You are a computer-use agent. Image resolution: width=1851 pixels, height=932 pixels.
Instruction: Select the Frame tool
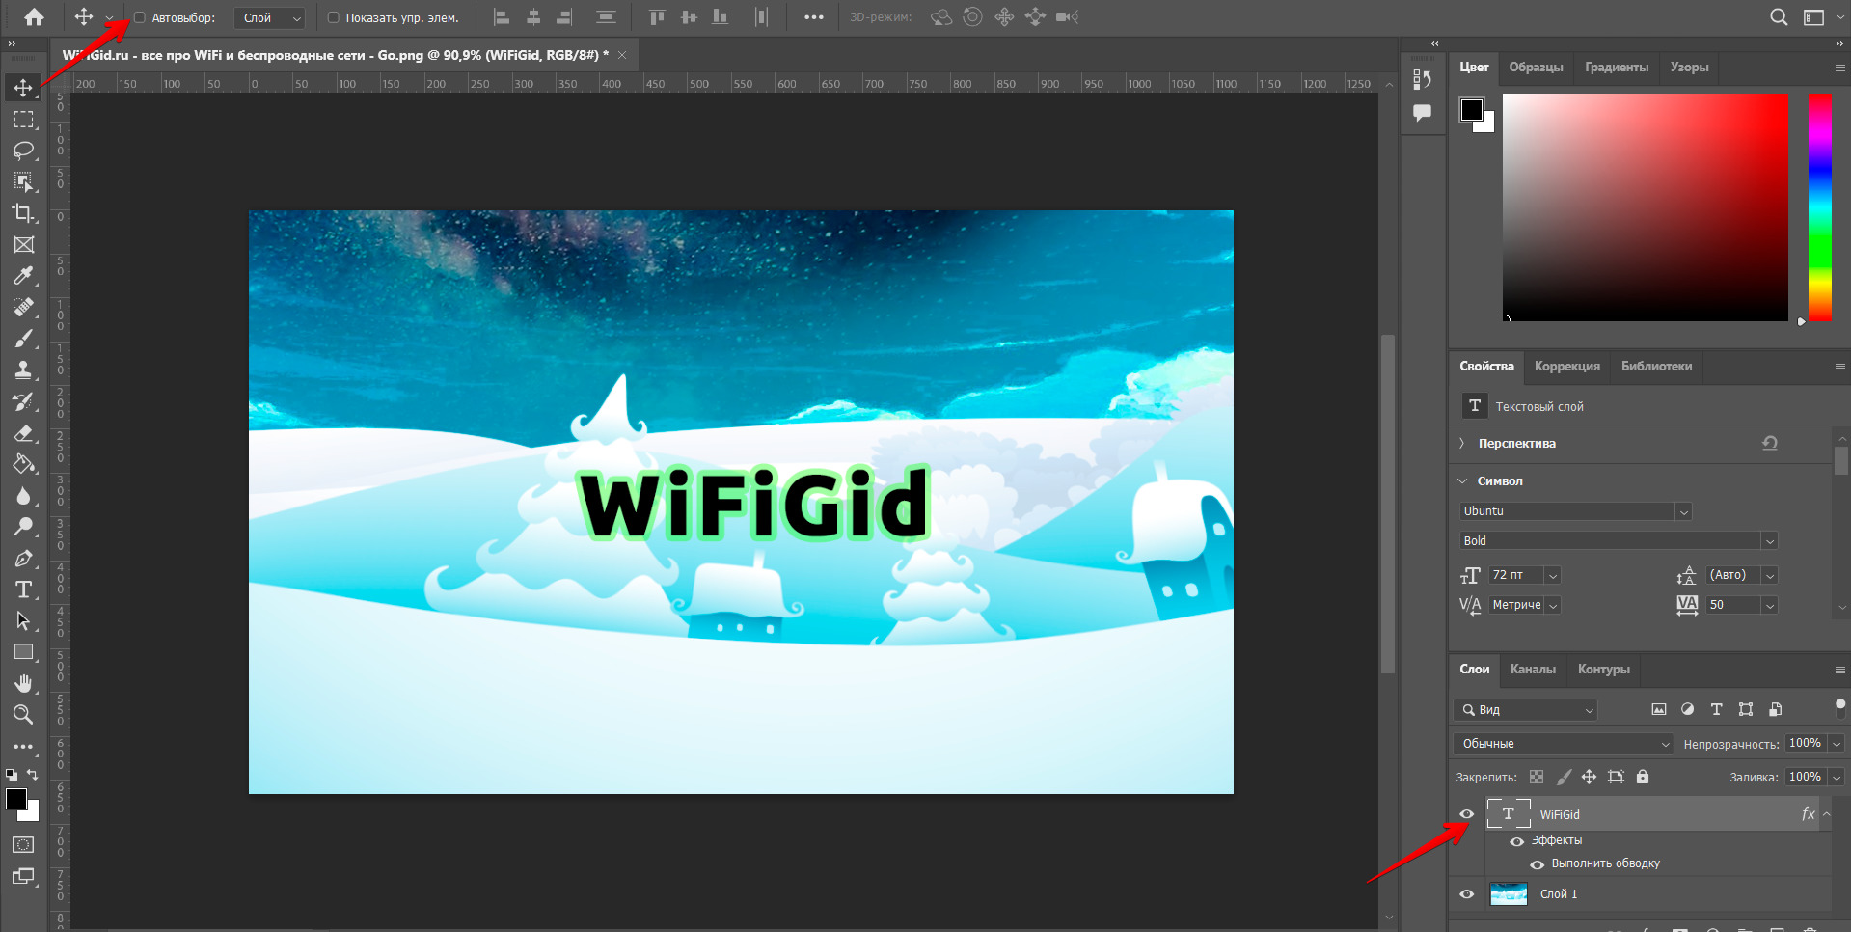pyautogui.click(x=23, y=245)
